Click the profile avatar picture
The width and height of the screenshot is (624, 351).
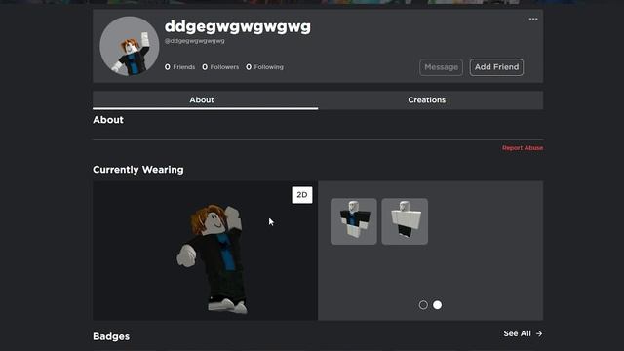click(x=130, y=46)
